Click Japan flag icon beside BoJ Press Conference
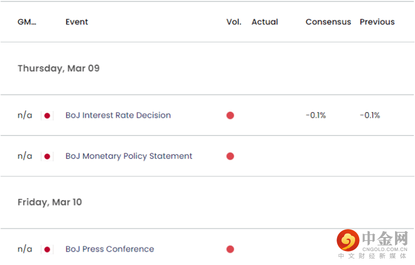The width and height of the screenshot is (415, 265). pyautogui.click(x=47, y=250)
